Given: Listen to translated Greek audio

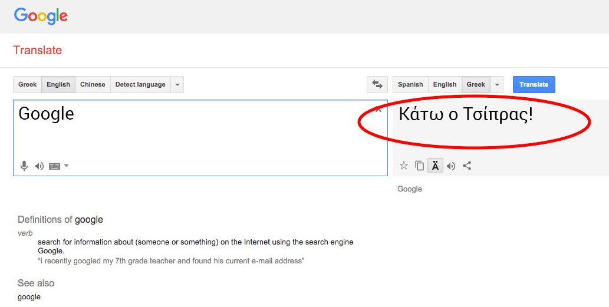Looking at the screenshot, I should coord(451,166).
